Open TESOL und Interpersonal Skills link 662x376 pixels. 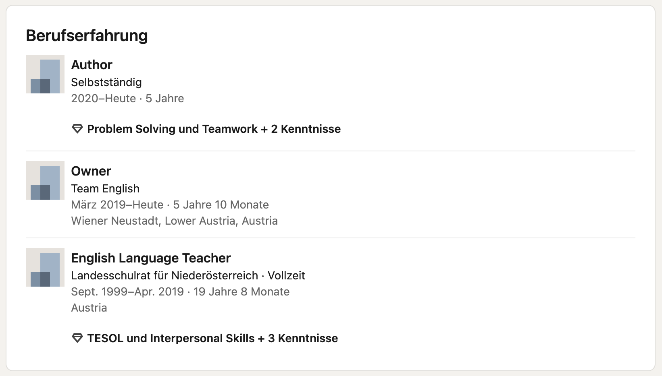pos(212,338)
